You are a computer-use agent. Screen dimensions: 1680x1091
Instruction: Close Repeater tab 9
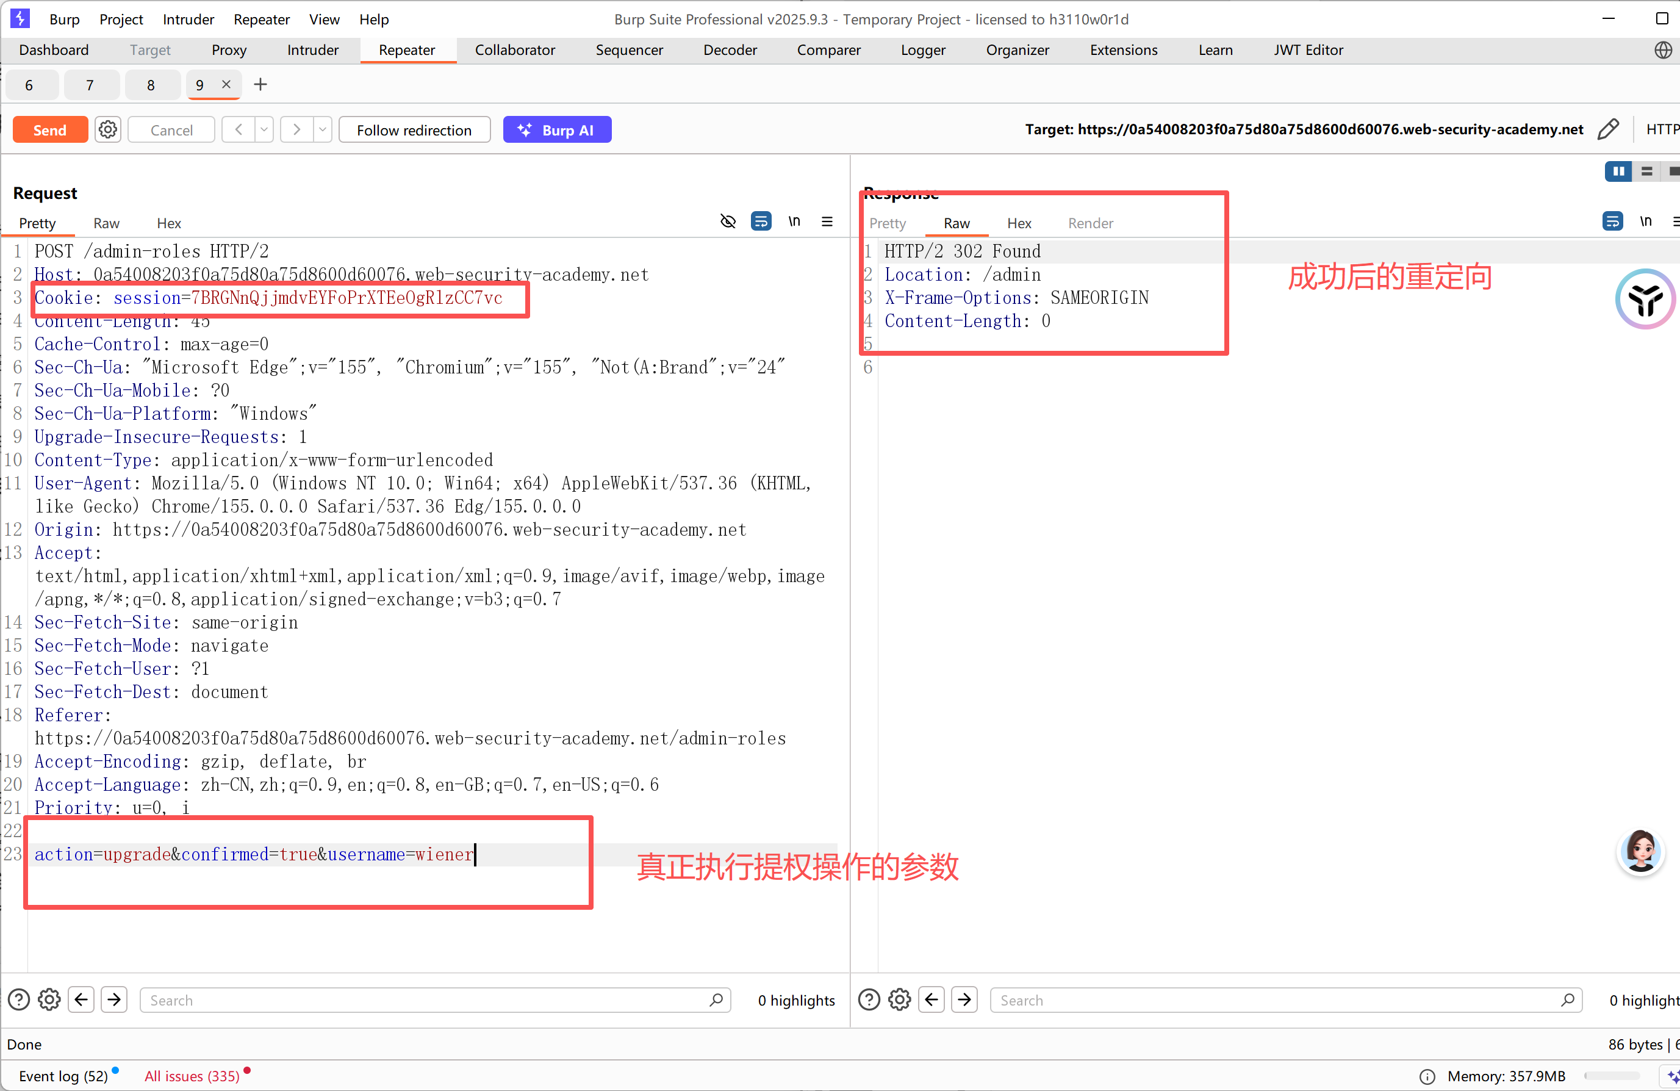point(226,84)
